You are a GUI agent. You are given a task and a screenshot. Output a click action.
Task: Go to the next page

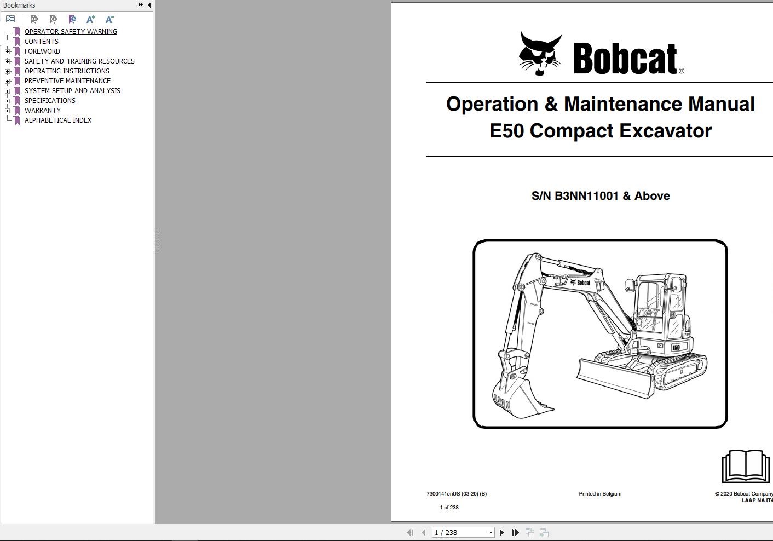[501, 532]
